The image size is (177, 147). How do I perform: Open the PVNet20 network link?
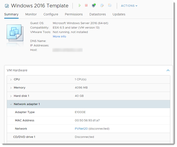click(81, 129)
